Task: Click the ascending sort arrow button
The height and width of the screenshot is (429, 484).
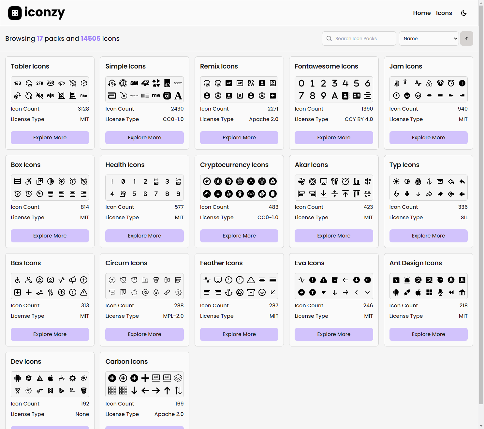Action: [x=467, y=38]
